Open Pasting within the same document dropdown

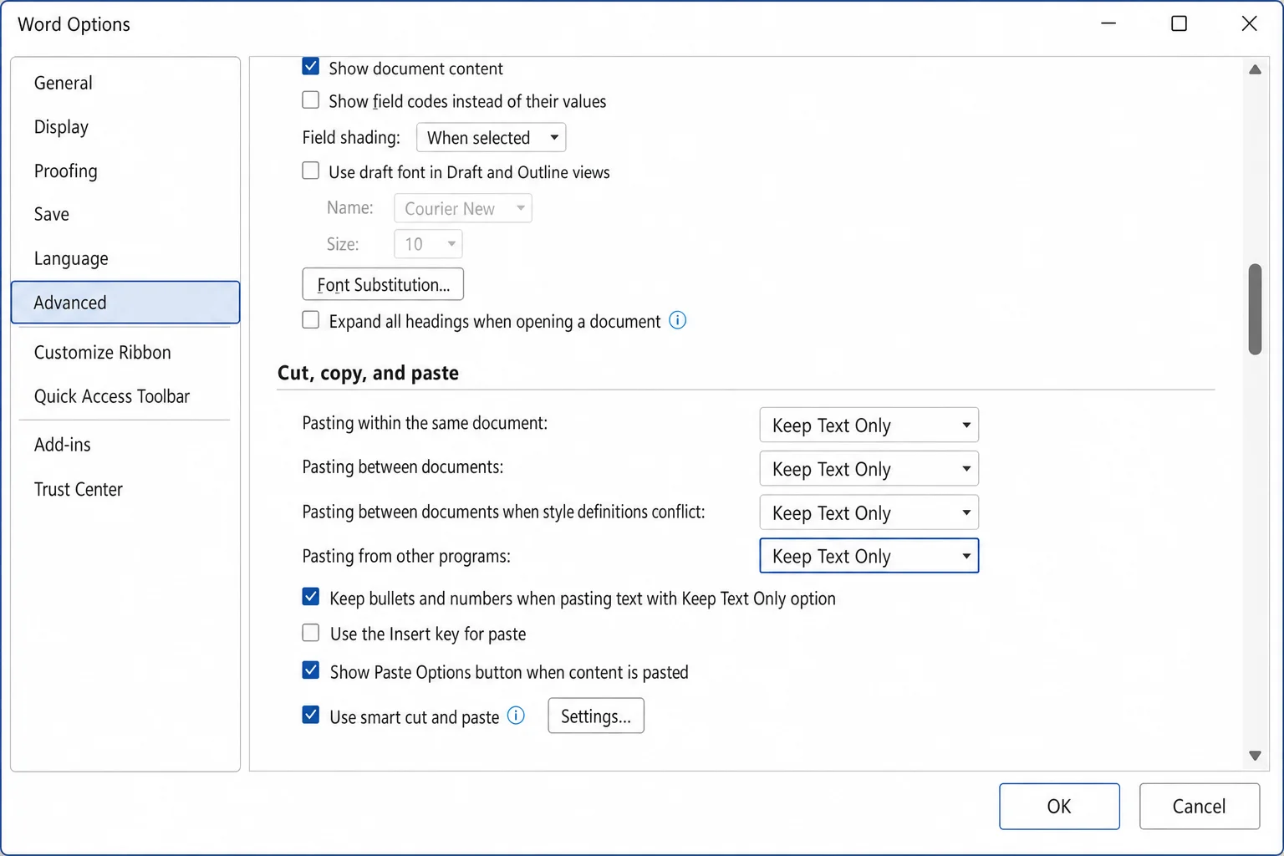pyautogui.click(x=869, y=425)
